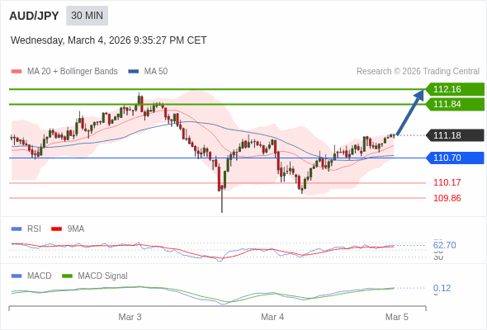Click the MA 50 legend label
Viewport: 487px width, 330px height.
tap(156, 72)
